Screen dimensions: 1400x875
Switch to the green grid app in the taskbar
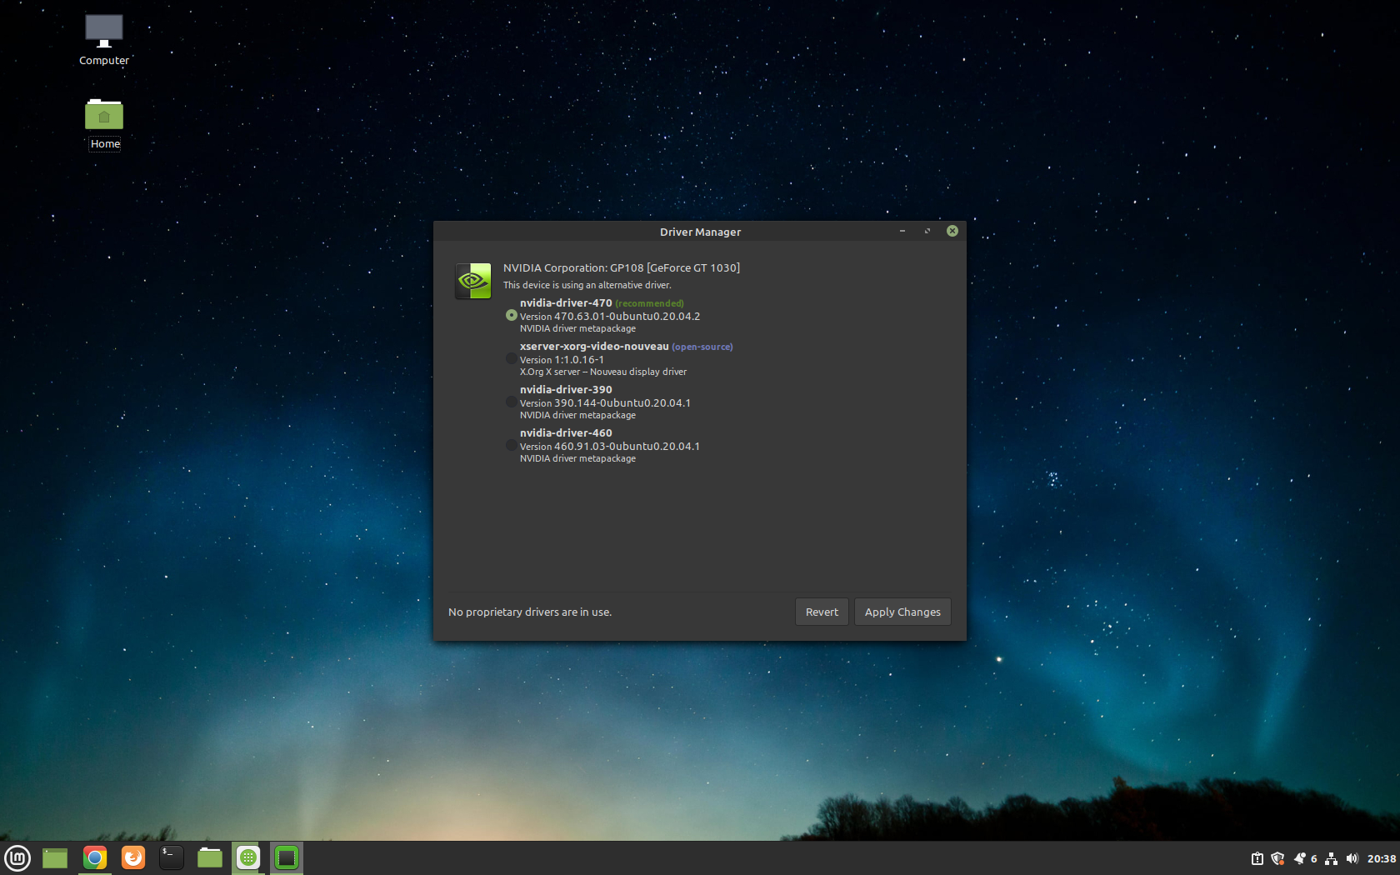pos(248,857)
